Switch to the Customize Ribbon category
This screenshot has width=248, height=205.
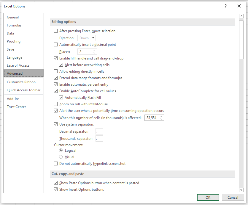tap(21, 82)
